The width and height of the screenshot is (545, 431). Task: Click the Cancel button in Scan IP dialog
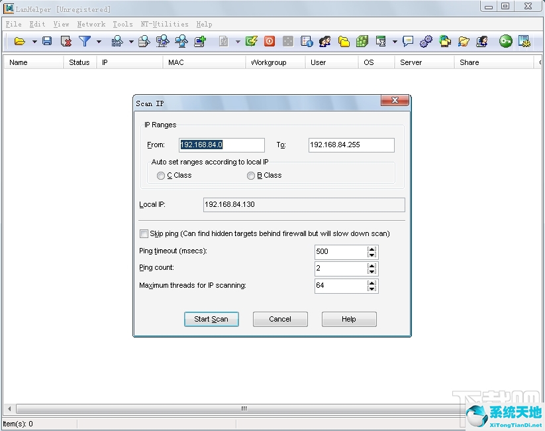[x=280, y=319]
